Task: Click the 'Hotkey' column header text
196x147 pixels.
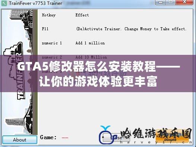Action: (x=48, y=15)
